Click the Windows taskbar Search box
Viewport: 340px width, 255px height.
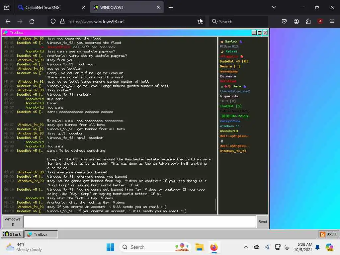pos(155,247)
